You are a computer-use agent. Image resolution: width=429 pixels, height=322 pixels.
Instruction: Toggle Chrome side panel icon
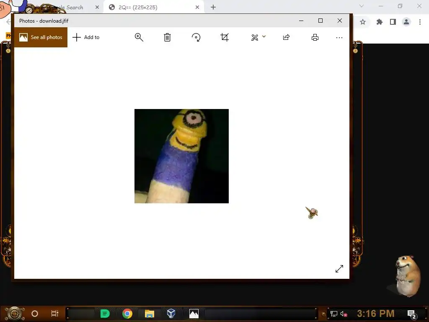(393, 22)
